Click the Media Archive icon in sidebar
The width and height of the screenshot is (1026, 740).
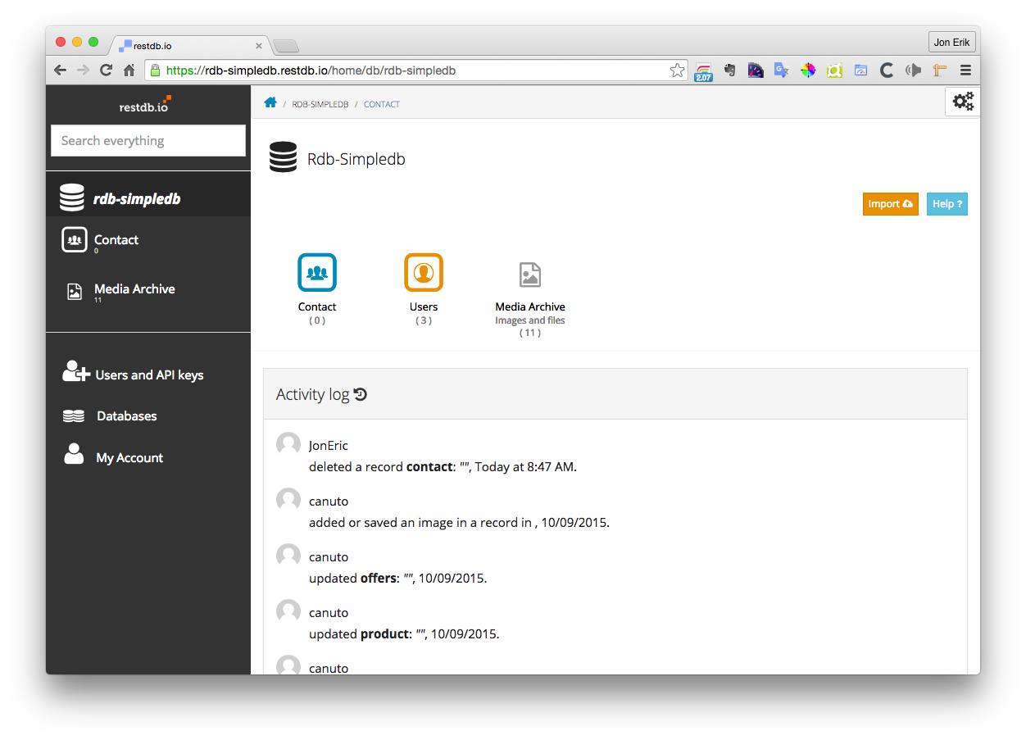75,291
